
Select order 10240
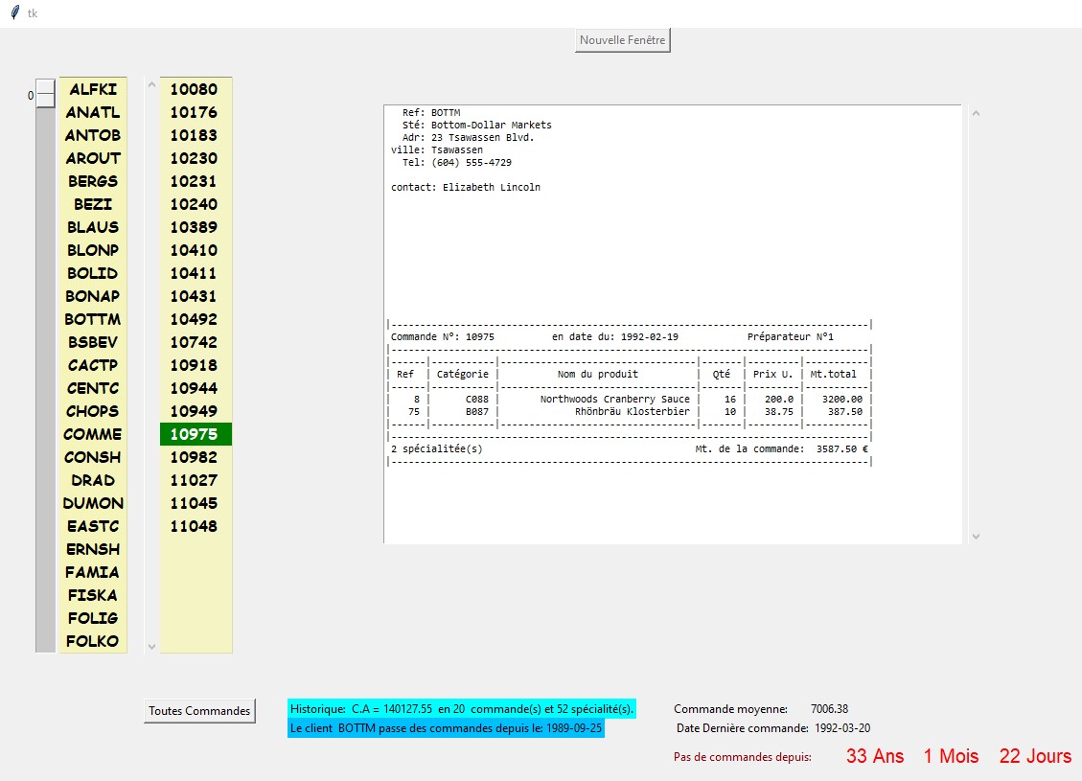click(196, 204)
